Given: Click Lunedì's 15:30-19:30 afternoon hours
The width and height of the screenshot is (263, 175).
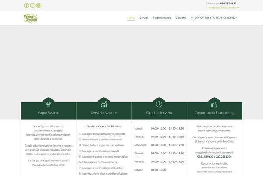Looking at the screenshot, I should tap(176, 129).
